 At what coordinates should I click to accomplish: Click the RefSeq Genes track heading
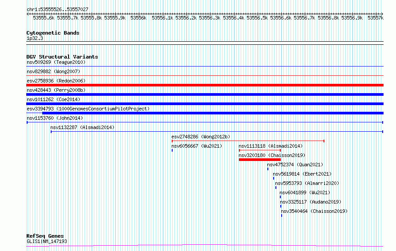pos(45,236)
